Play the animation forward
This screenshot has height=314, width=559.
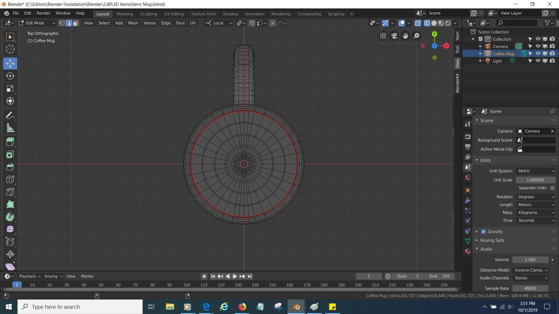pyautogui.click(x=235, y=276)
